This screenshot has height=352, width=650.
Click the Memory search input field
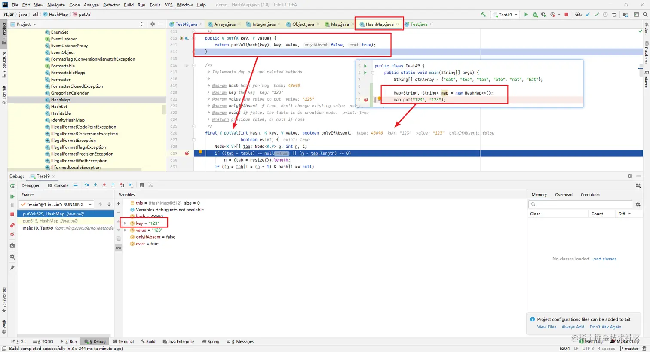pos(580,205)
